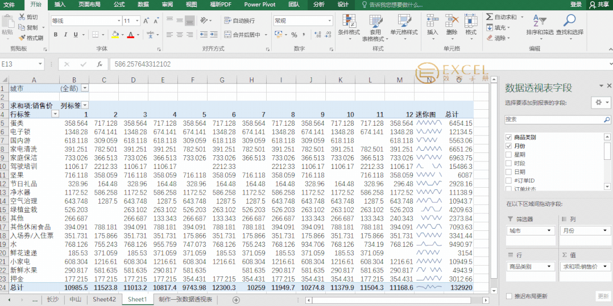Add a new sheet with the plus icon

(x=236, y=300)
